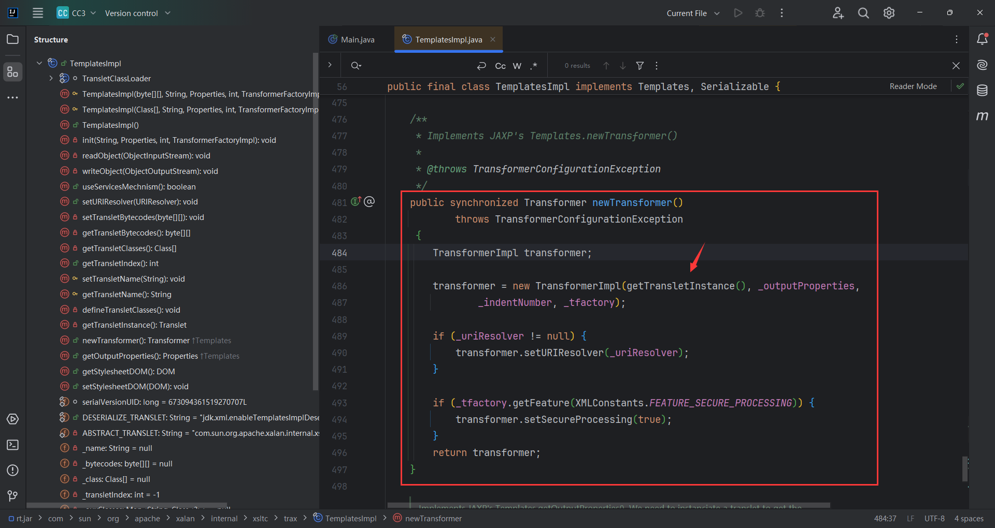Open the Terminal tool window
995x528 pixels.
click(13, 445)
